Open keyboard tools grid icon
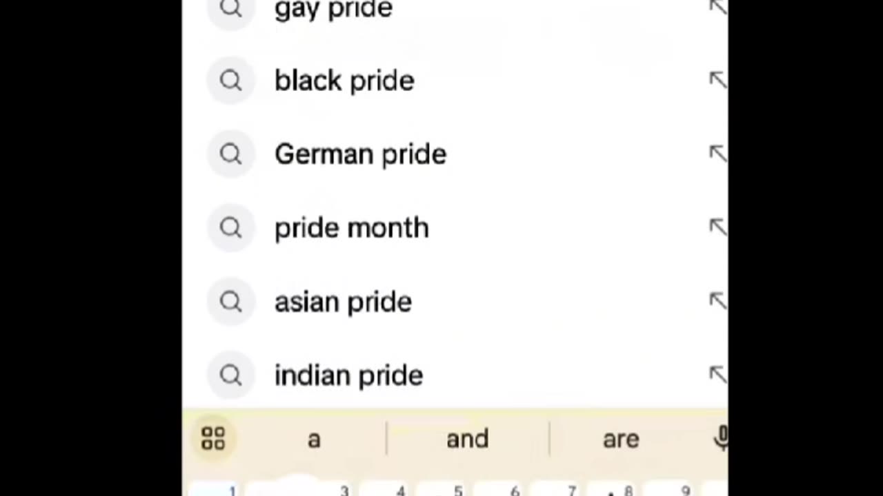Screen dimensions: 883x496 [213, 439]
